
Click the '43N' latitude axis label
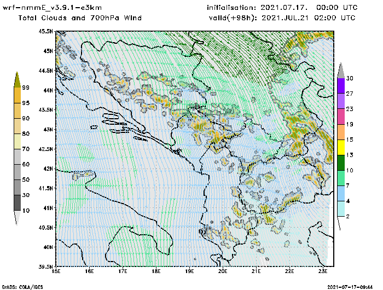48,129
